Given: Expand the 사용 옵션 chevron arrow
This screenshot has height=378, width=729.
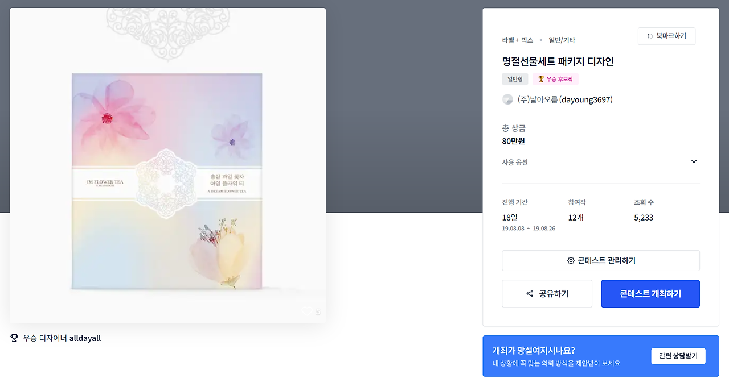Looking at the screenshot, I should 694,161.
